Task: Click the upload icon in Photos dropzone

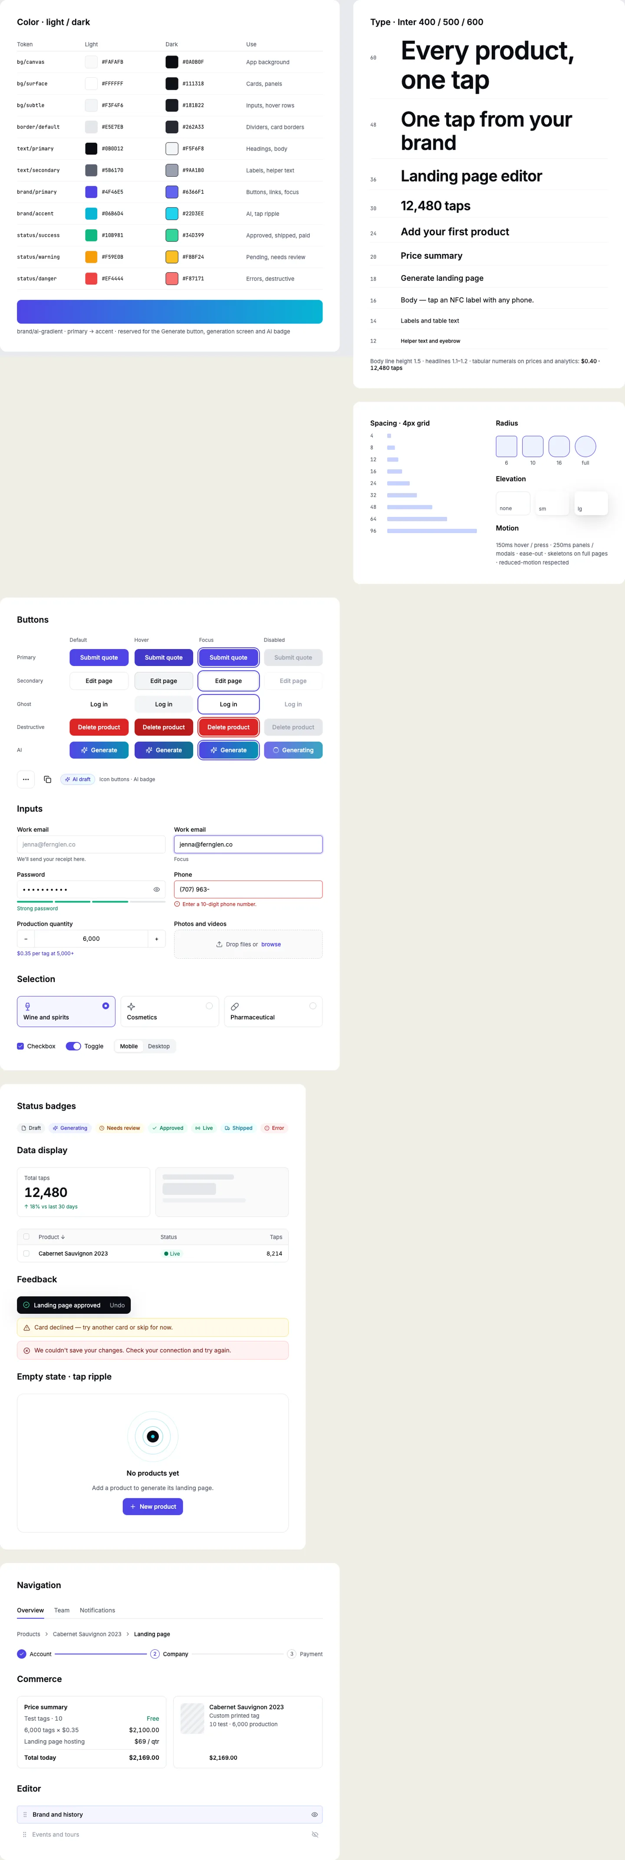Action: point(219,944)
